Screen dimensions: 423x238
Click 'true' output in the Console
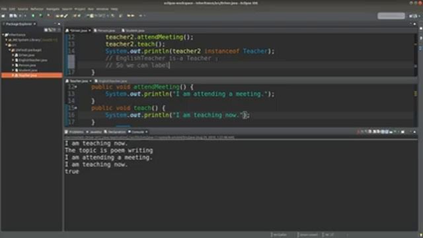coord(72,172)
